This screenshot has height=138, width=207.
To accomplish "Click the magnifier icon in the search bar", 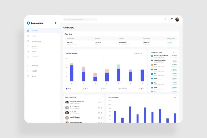I will click(65, 19).
